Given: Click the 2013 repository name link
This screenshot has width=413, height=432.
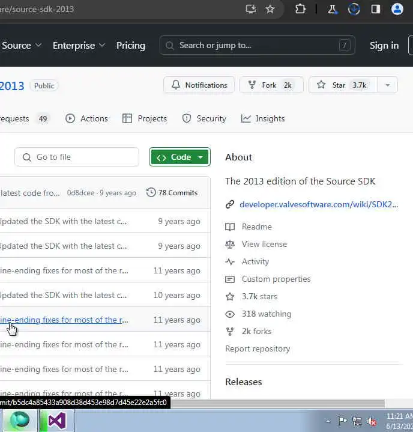Looking at the screenshot, I should coord(12,86).
